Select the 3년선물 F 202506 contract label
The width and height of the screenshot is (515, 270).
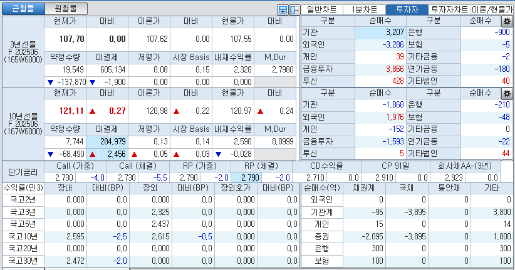23,52
